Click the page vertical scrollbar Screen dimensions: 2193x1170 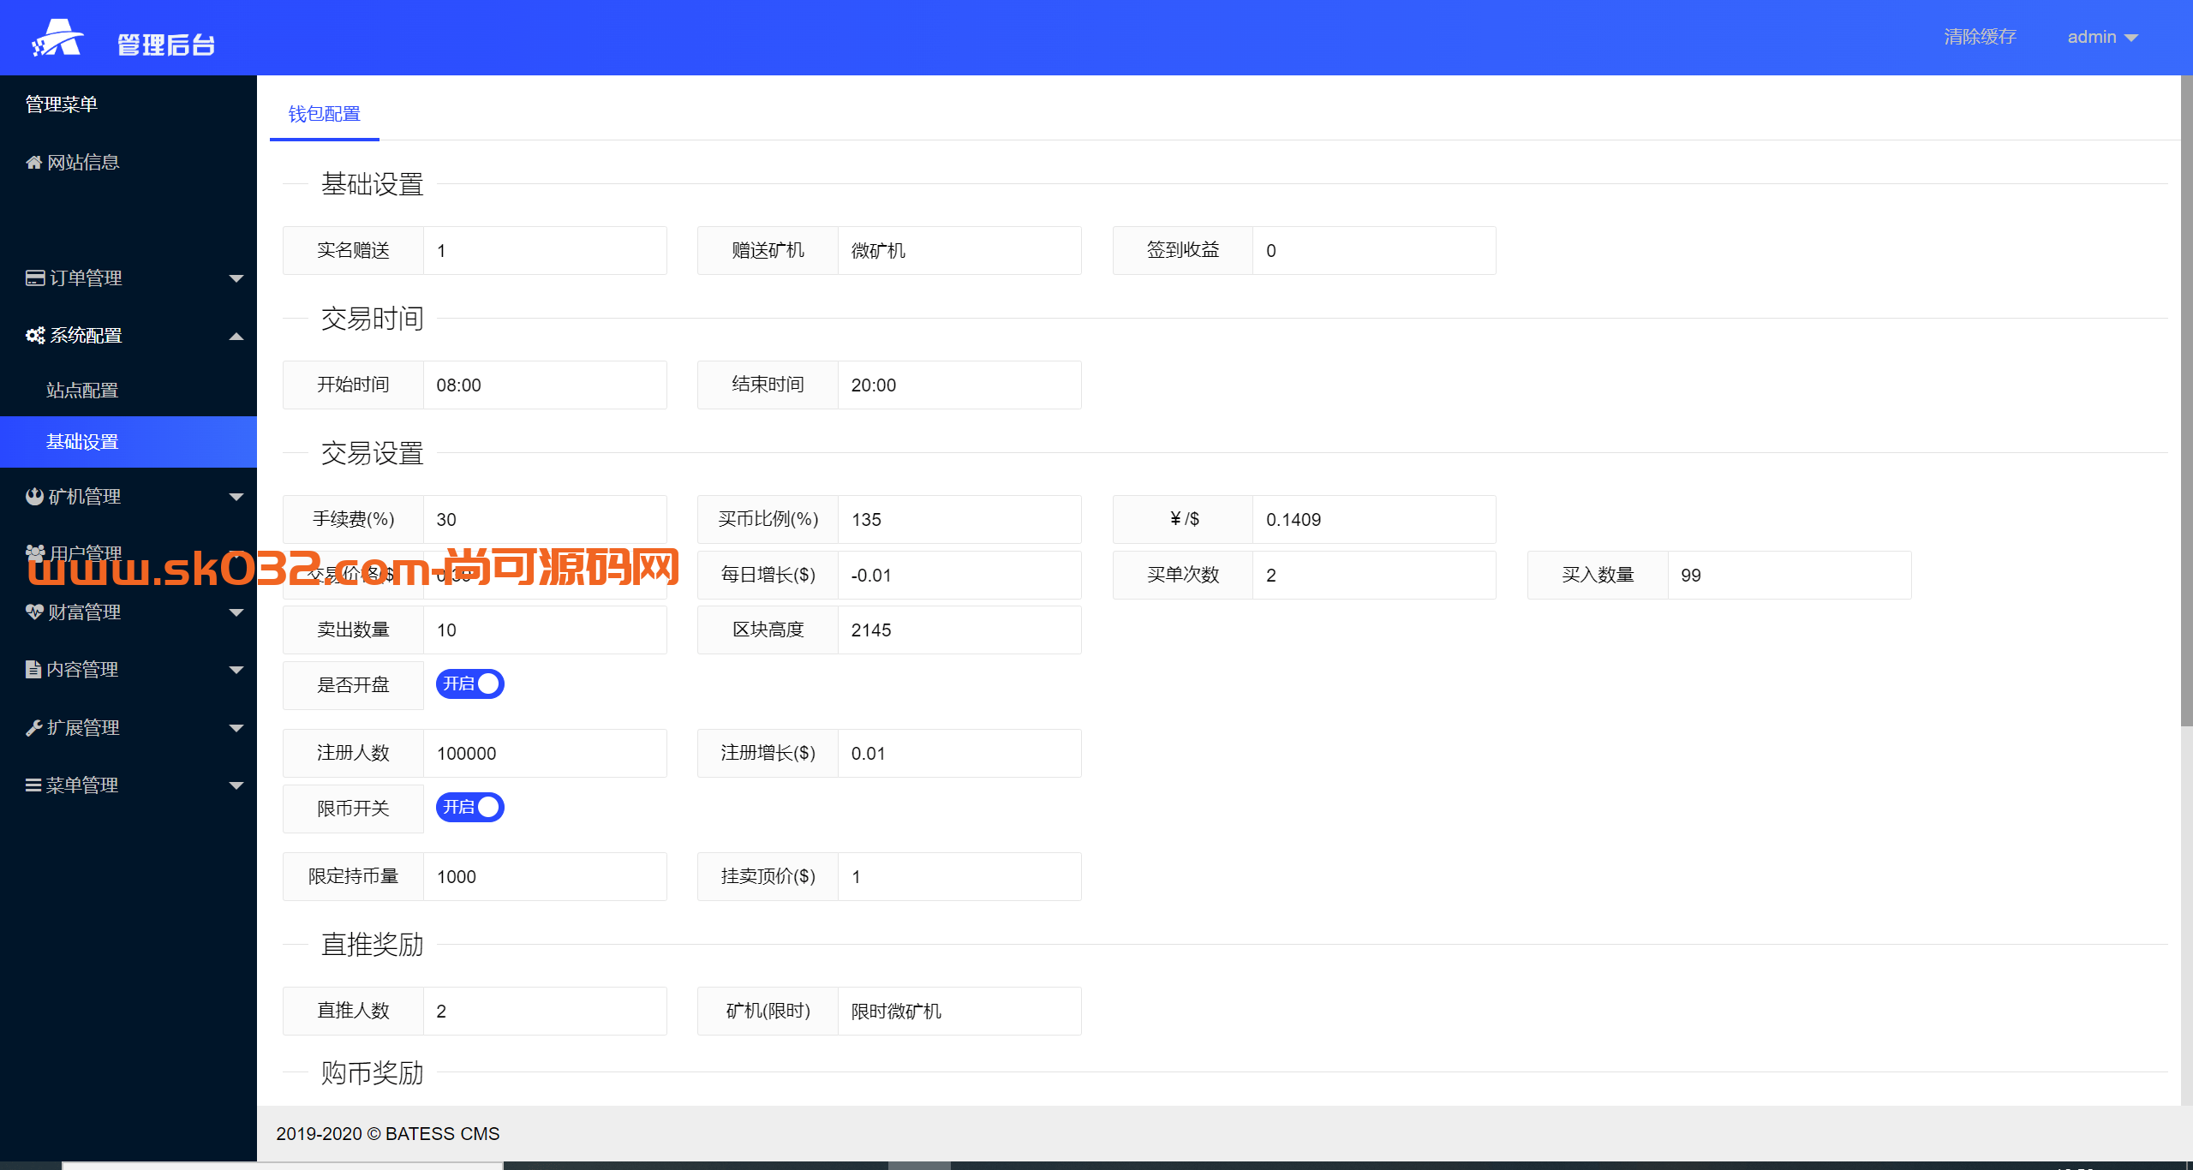2186,401
